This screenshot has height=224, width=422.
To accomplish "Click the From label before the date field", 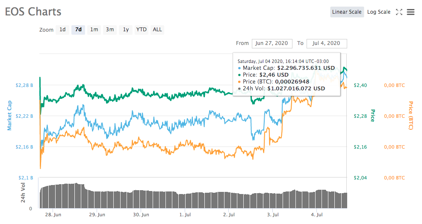I will coord(242,43).
